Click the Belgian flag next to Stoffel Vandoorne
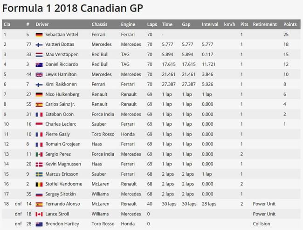 point(39,184)
